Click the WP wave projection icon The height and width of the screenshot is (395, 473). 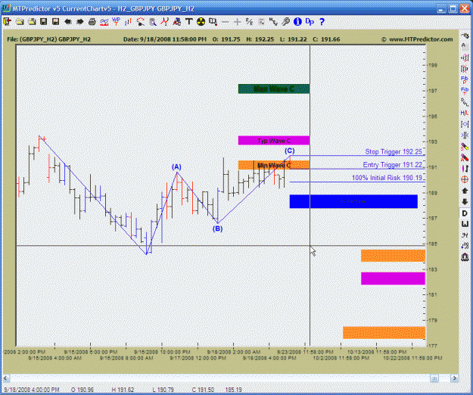pyautogui.click(x=116, y=22)
